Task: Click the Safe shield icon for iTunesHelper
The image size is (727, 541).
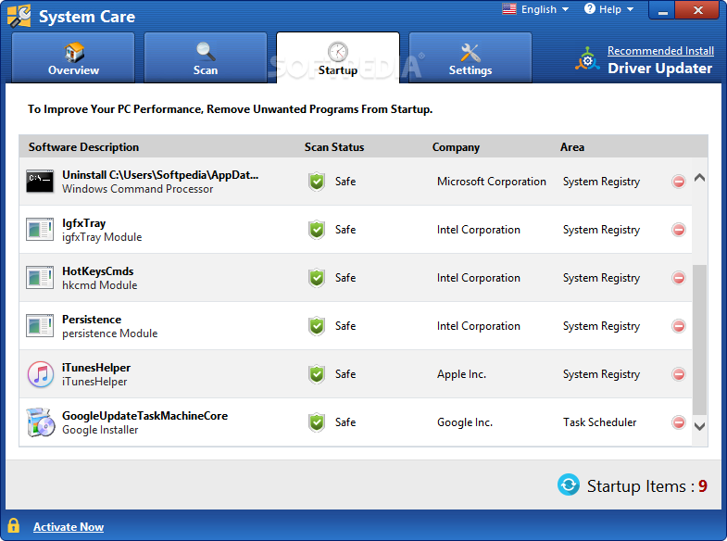Action: (x=317, y=374)
